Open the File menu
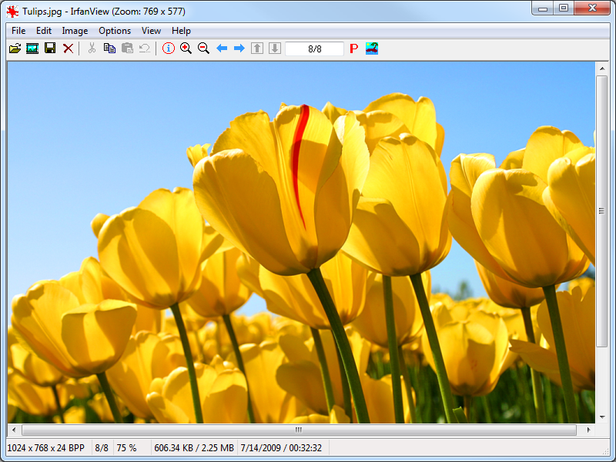This screenshot has width=616, height=462. click(18, 31)
